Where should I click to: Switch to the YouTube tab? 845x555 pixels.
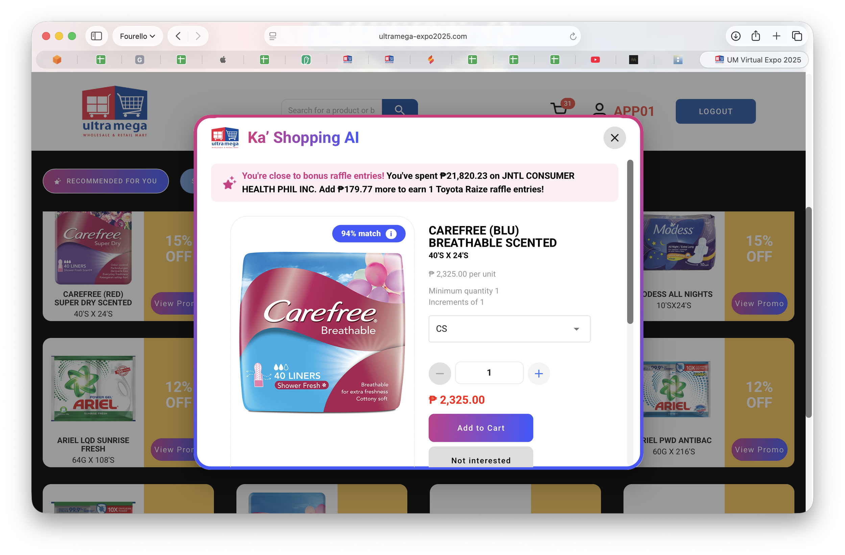[595, 59]
